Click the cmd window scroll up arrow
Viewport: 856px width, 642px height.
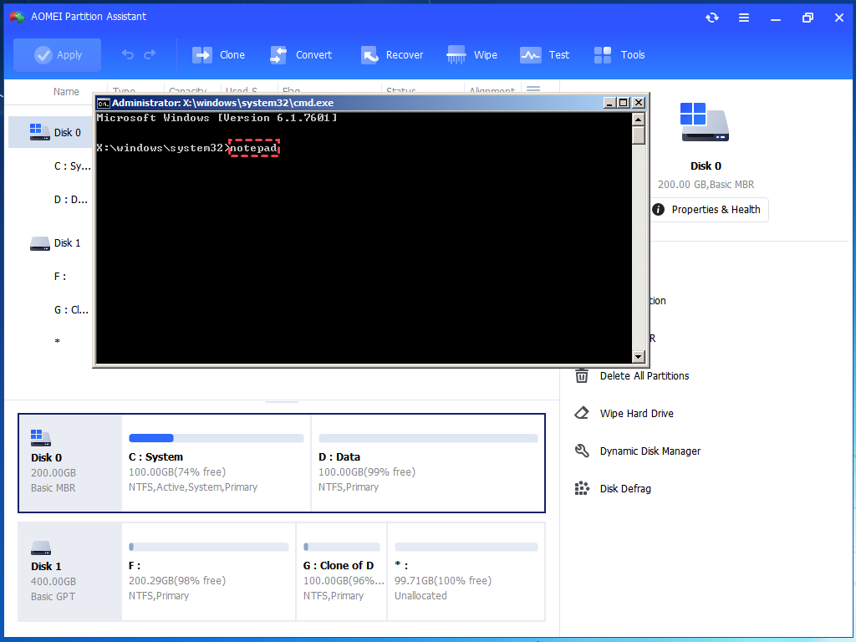coord(638,119)
